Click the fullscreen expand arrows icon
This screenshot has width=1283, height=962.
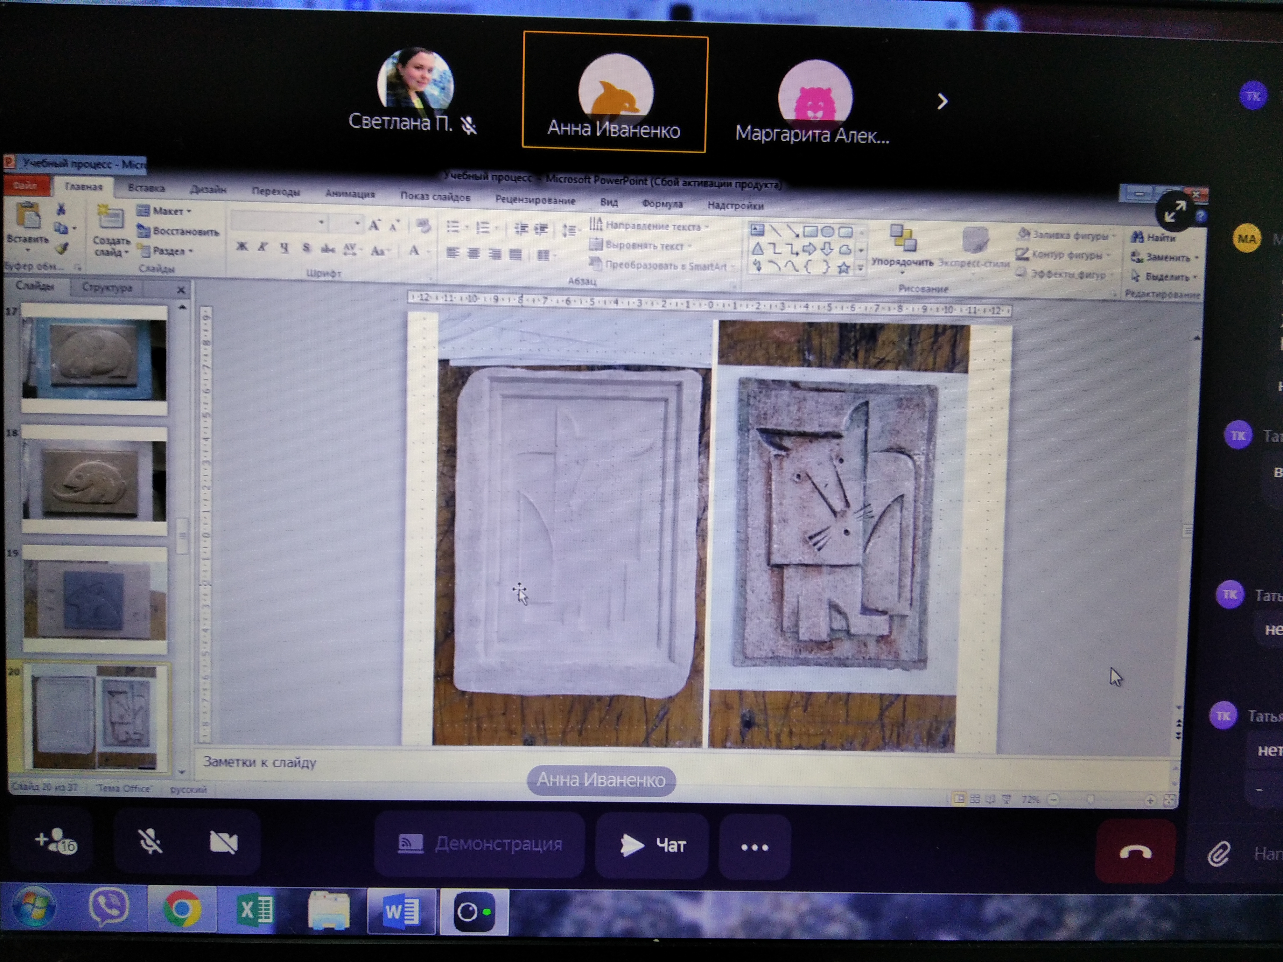pyautogui.click(x=1174, y=211)
